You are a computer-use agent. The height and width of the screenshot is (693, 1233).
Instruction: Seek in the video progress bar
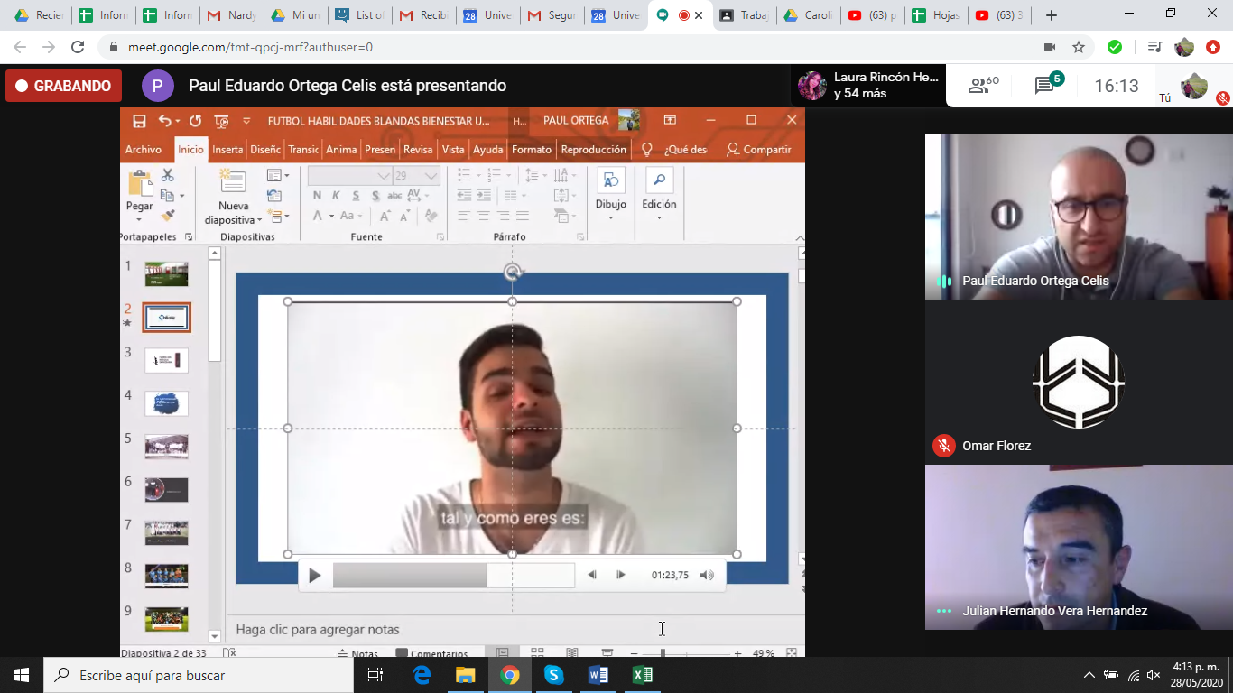(x=453, y=576)
